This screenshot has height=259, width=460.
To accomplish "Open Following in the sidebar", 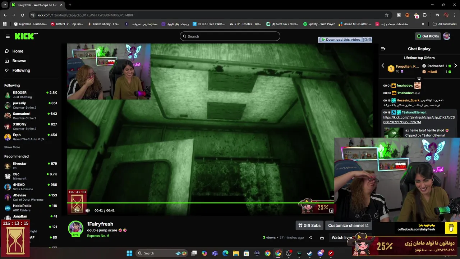I will 21,71.
